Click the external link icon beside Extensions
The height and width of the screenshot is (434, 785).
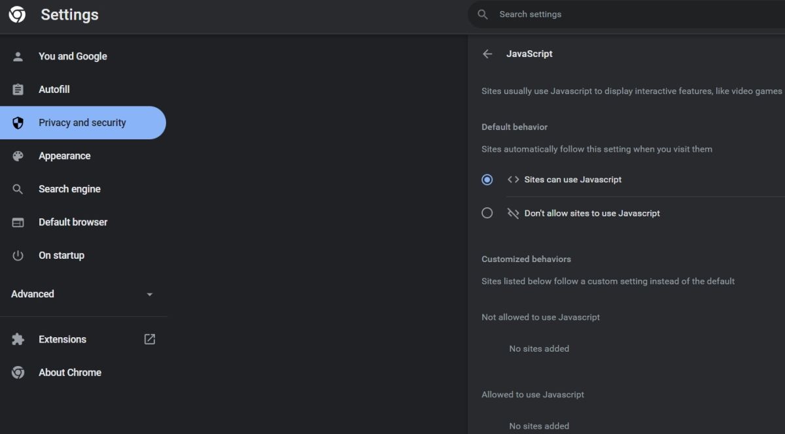(150, 339)
